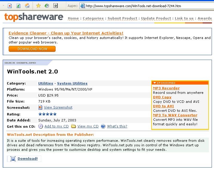Click the browser Stop icon

pyautogui.click(x=10, y=6)
